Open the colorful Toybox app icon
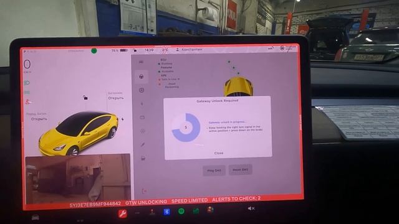Viewport: 399px width, 224px height. coord(210,210)
